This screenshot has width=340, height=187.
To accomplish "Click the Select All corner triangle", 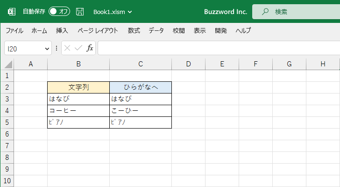I will 7,64.
